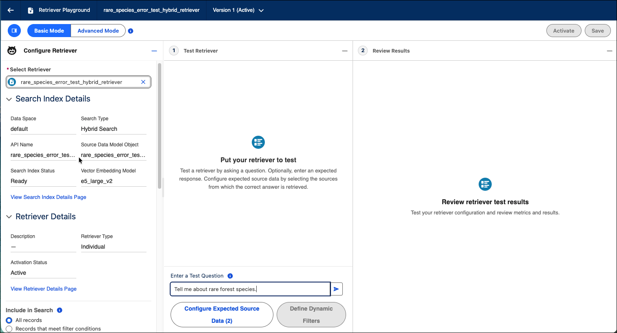Screen dimensions: 617x333
Task: Click the Hybrid Search value
Action: click(99, 129)
